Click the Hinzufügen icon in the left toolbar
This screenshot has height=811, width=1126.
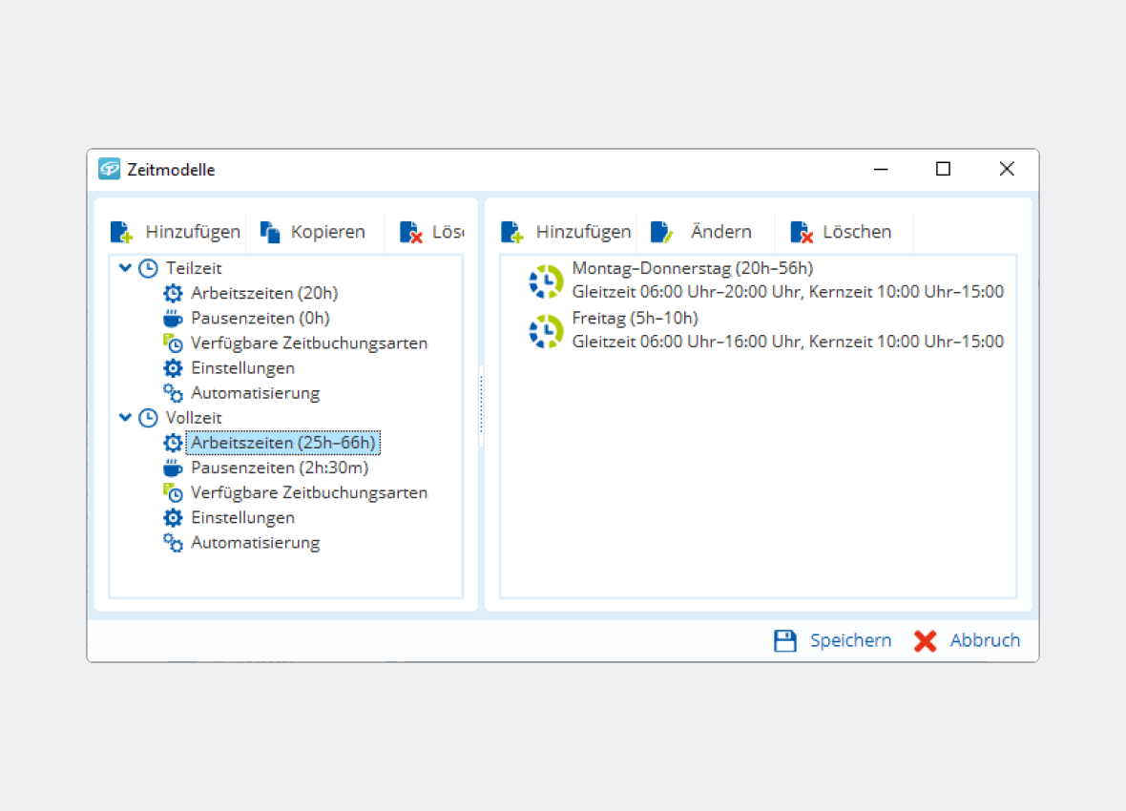coord(121,232)
